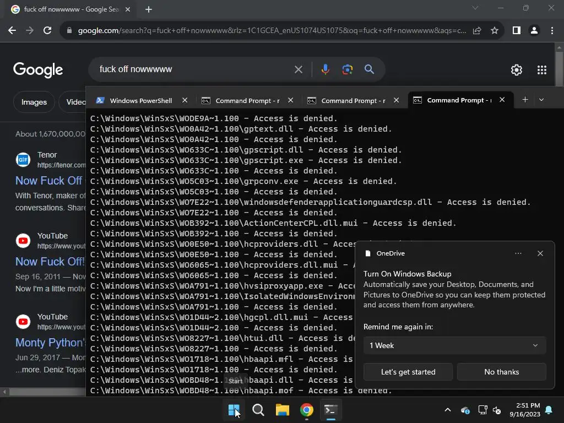Open Google apps grid

542,70
